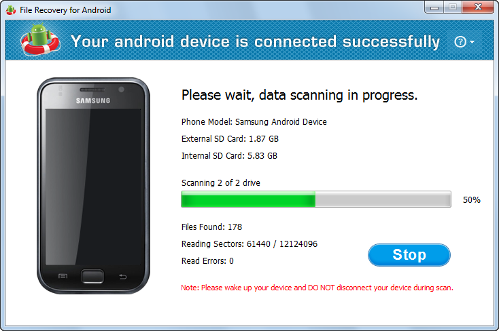Screen dimensions: 499x331
Task: Expand the help dropdown arrow
Action: pyautogui.click(x=472, y=42)
